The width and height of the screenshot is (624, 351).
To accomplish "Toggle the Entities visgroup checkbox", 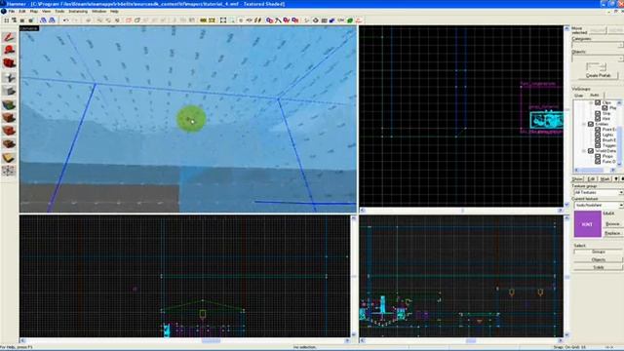I will (591, 124).
